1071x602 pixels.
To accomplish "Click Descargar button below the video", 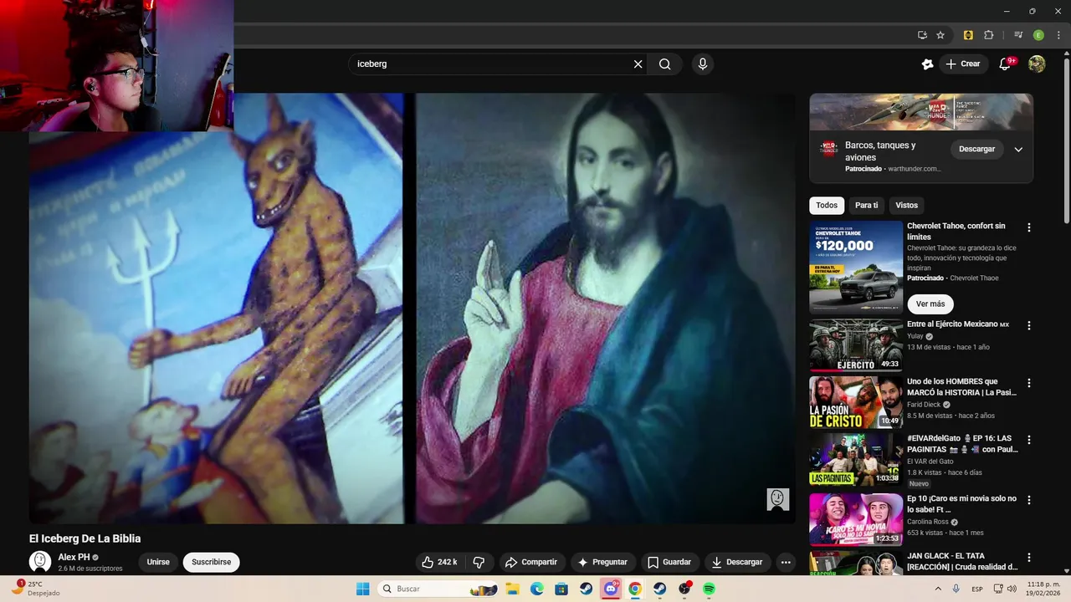I will click(737, 562).
